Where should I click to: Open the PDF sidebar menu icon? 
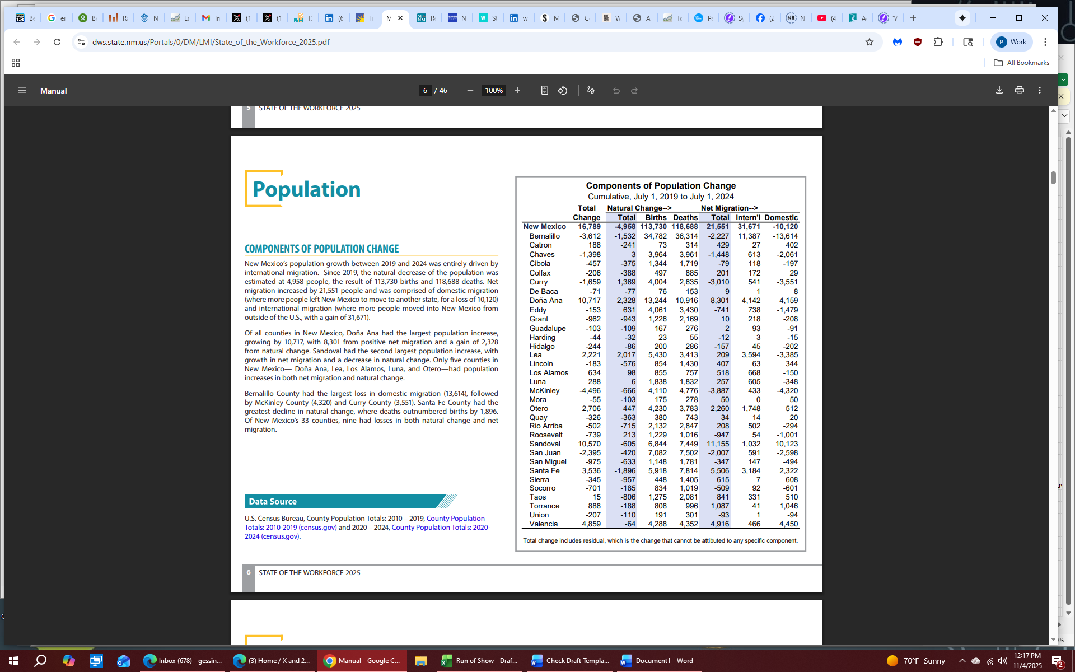click(22, 90)
